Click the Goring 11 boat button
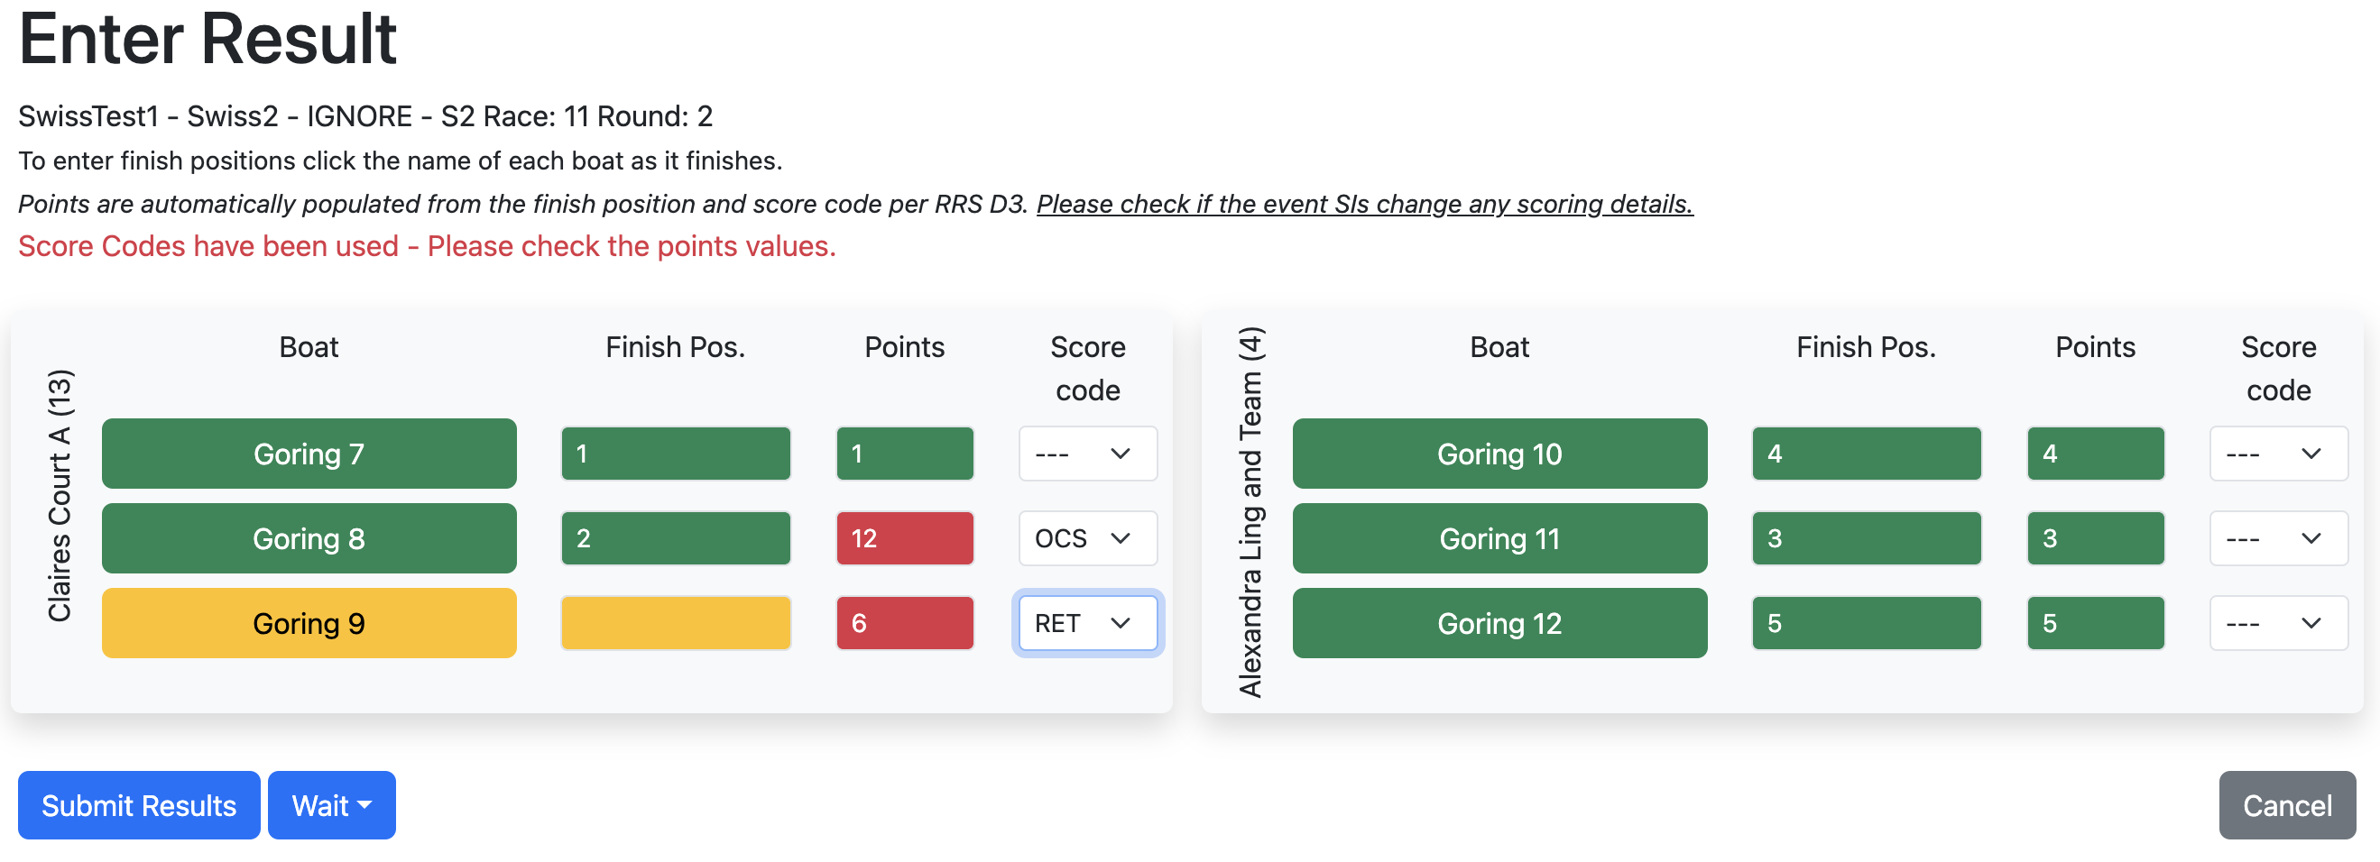 tap(1499, 538)
